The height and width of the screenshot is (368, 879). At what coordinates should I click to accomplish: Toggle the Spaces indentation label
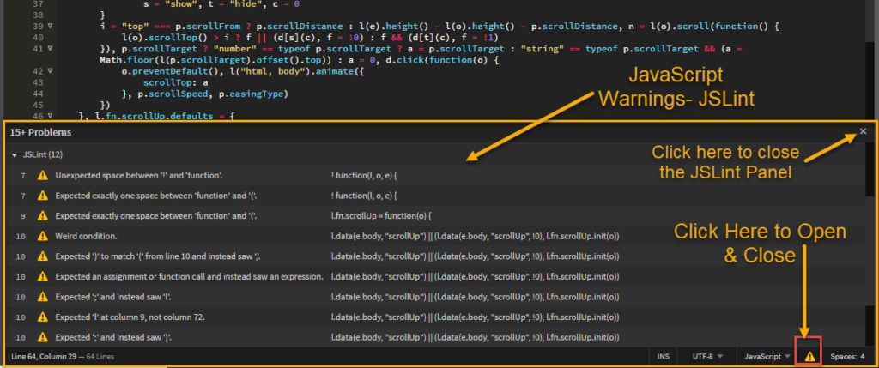click(842, 355)
